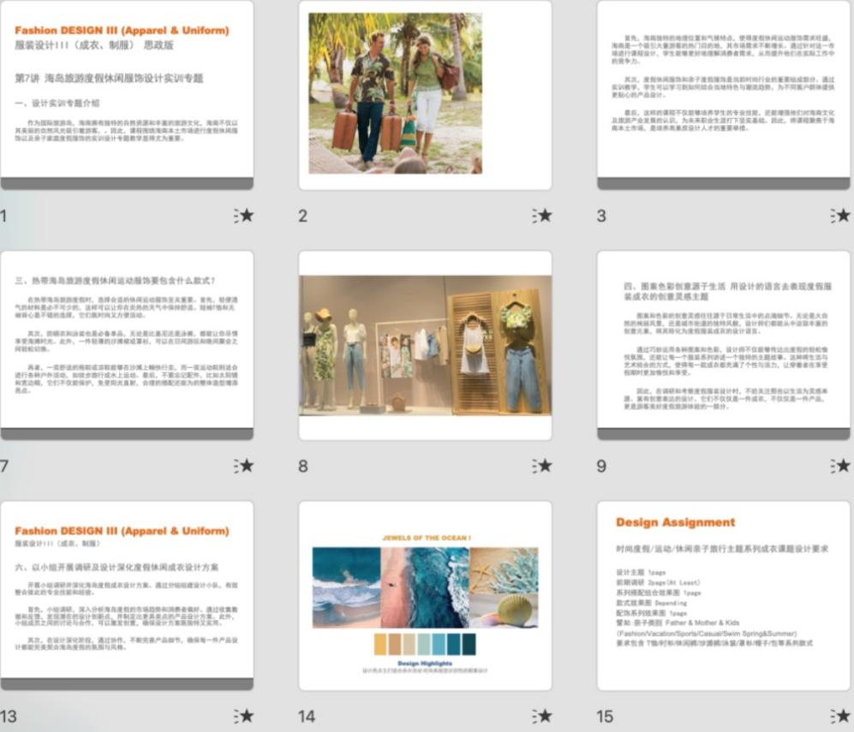Select slide 1 thumbnail with 第7讲 heading
The image size is (854, 732).
pyautogui.click(x=127, y=94)
